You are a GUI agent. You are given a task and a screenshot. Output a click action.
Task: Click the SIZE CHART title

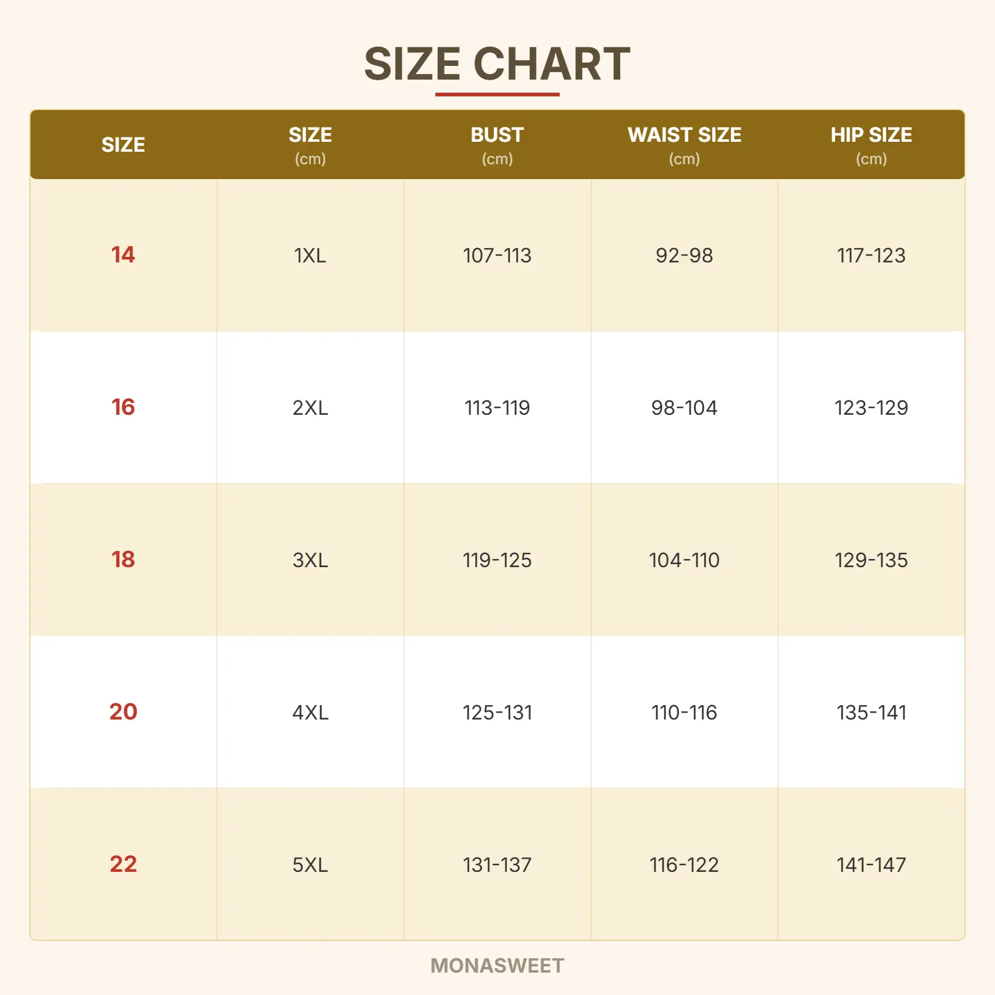click(497, 64)
